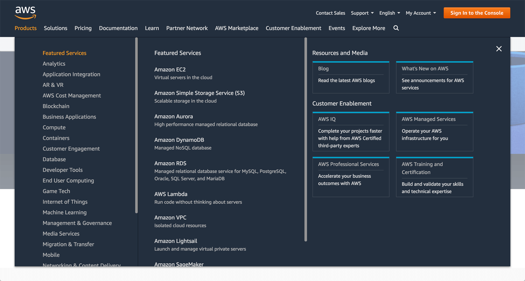Open Game Tech category
This screenshot has height=281, width=525.
tap(56, 191)
